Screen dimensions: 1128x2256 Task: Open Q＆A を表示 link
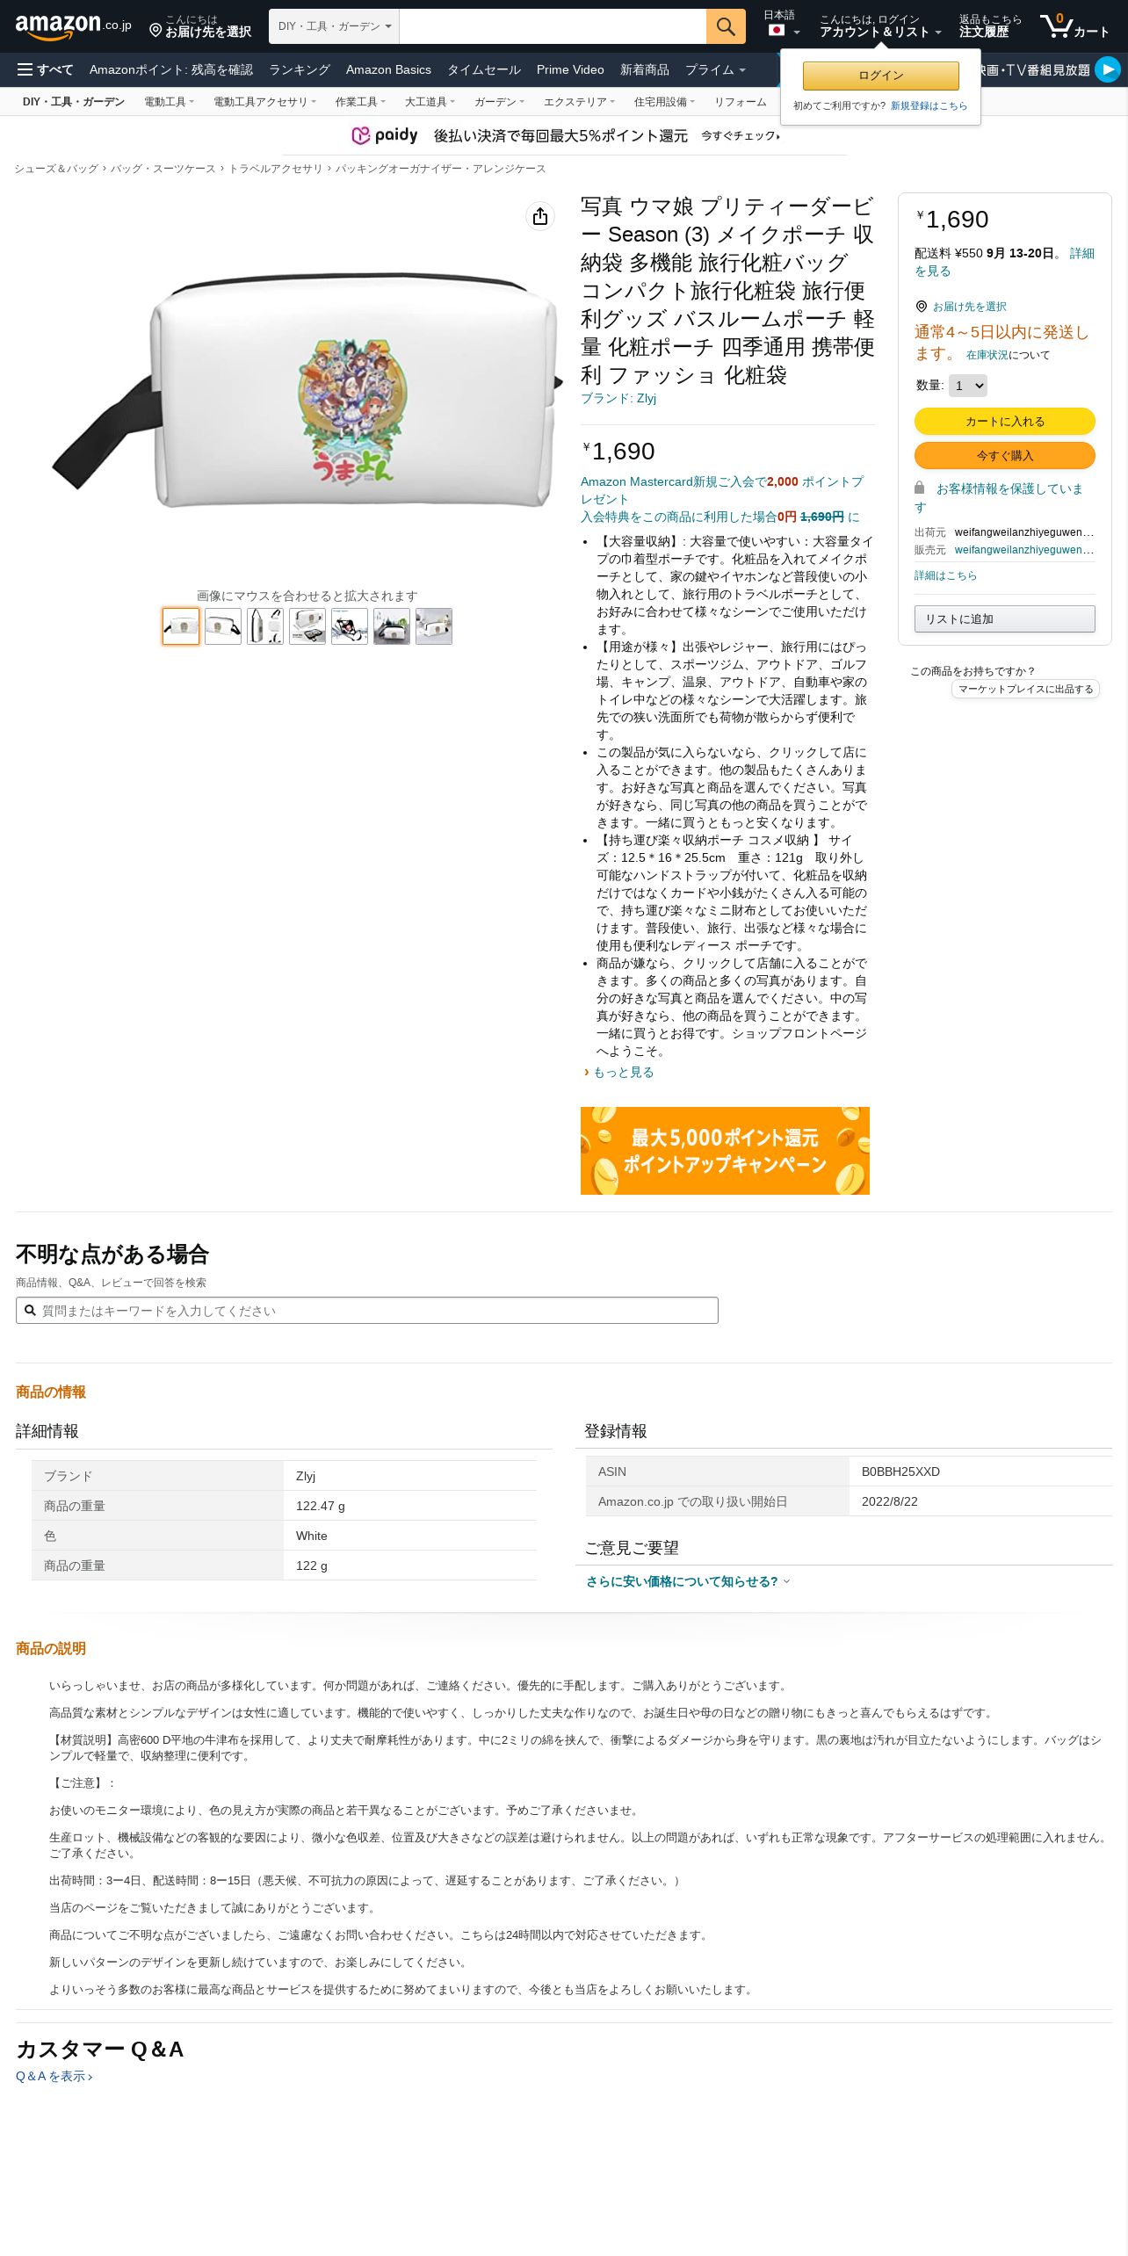[54, 2076]
